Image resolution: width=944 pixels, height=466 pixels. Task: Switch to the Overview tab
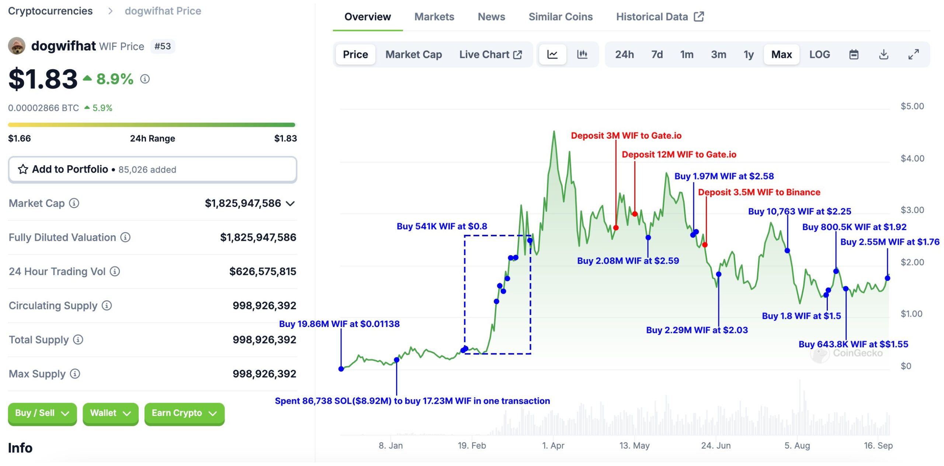pos(367,17)
